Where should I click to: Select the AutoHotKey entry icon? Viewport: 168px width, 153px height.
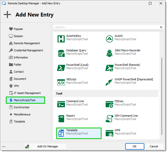pos(61,39)
